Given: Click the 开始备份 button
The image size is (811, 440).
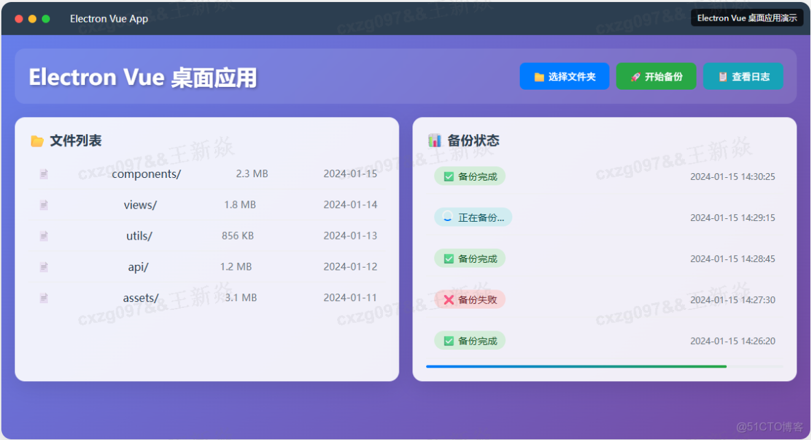Looking at the screenshot, I should pyautogui.click(x=656, y=76).
